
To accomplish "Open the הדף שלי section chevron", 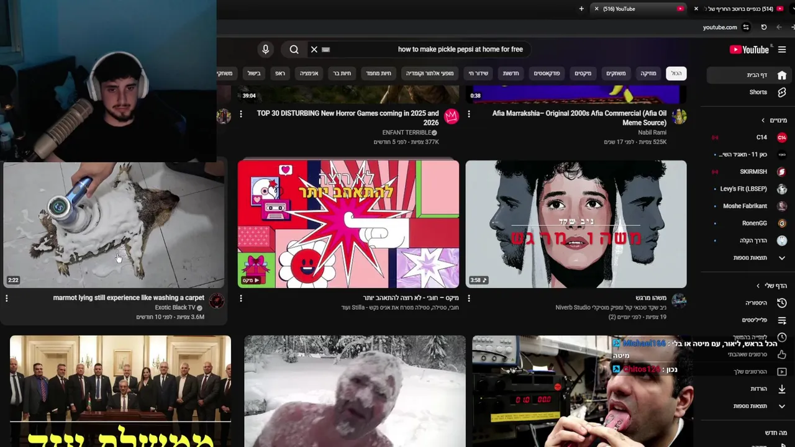I will (758, 286).
